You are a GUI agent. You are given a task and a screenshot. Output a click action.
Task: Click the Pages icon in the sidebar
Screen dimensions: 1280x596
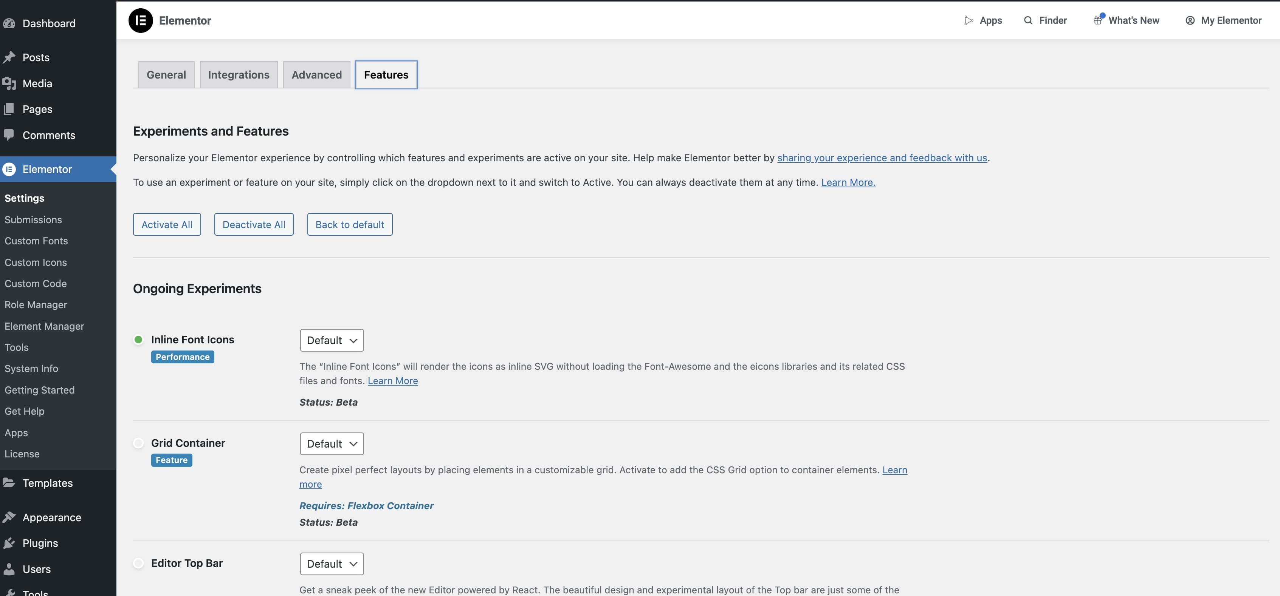coord(9,109)
